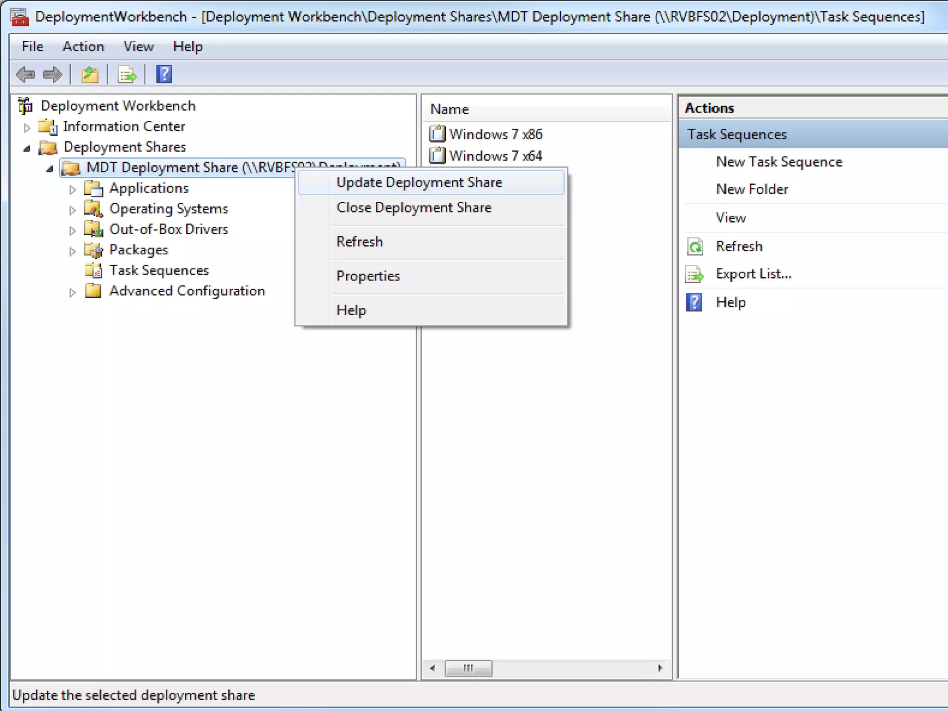The image size is (948, 711).
Task: Expand the Operating Systems node
Action: [72, 210]
